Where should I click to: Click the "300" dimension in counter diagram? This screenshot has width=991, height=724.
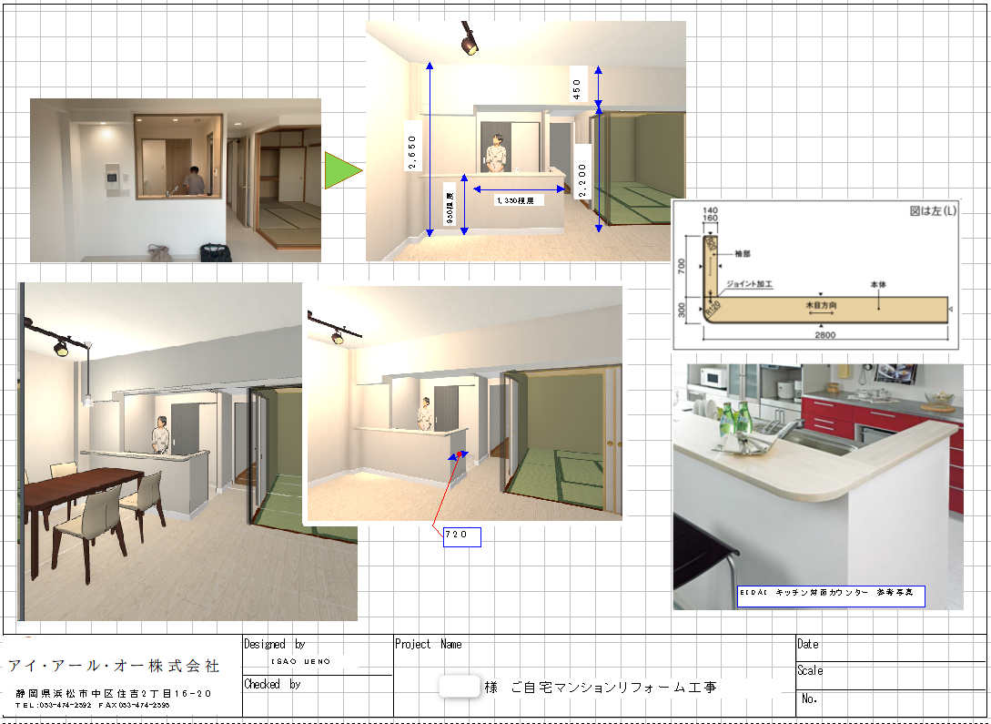click(682, 310)
